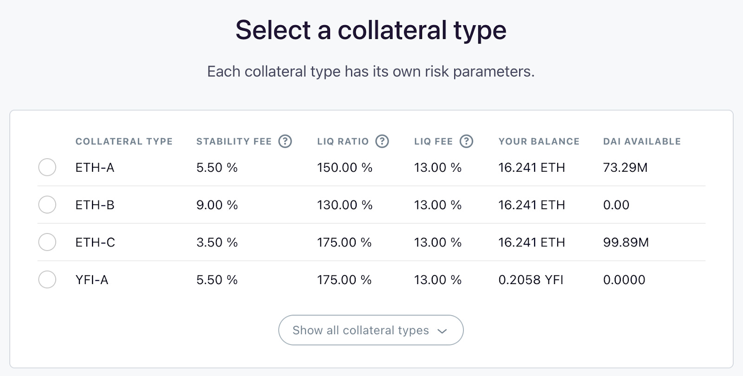Click the DAI Available column header
Screen dimensions: 743x376
pyautogui.click(x=642, y=142)
